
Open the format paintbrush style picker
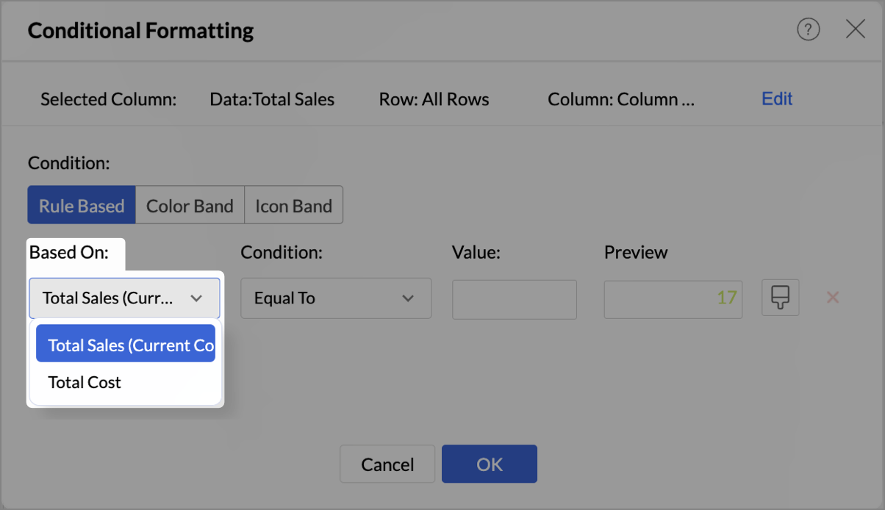tap(780, 298)
